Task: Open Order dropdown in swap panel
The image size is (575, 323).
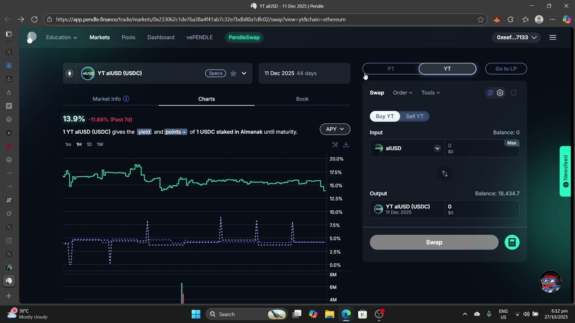Action: pyautogui.click(x=402, y=93)
